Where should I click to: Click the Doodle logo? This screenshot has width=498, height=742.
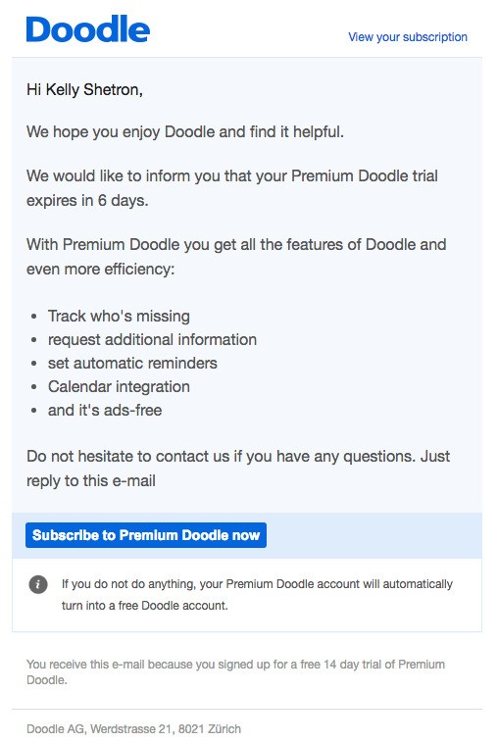pos(88,28)
